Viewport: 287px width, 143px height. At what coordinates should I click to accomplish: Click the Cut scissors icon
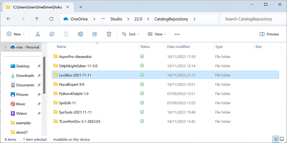point(38,34)
